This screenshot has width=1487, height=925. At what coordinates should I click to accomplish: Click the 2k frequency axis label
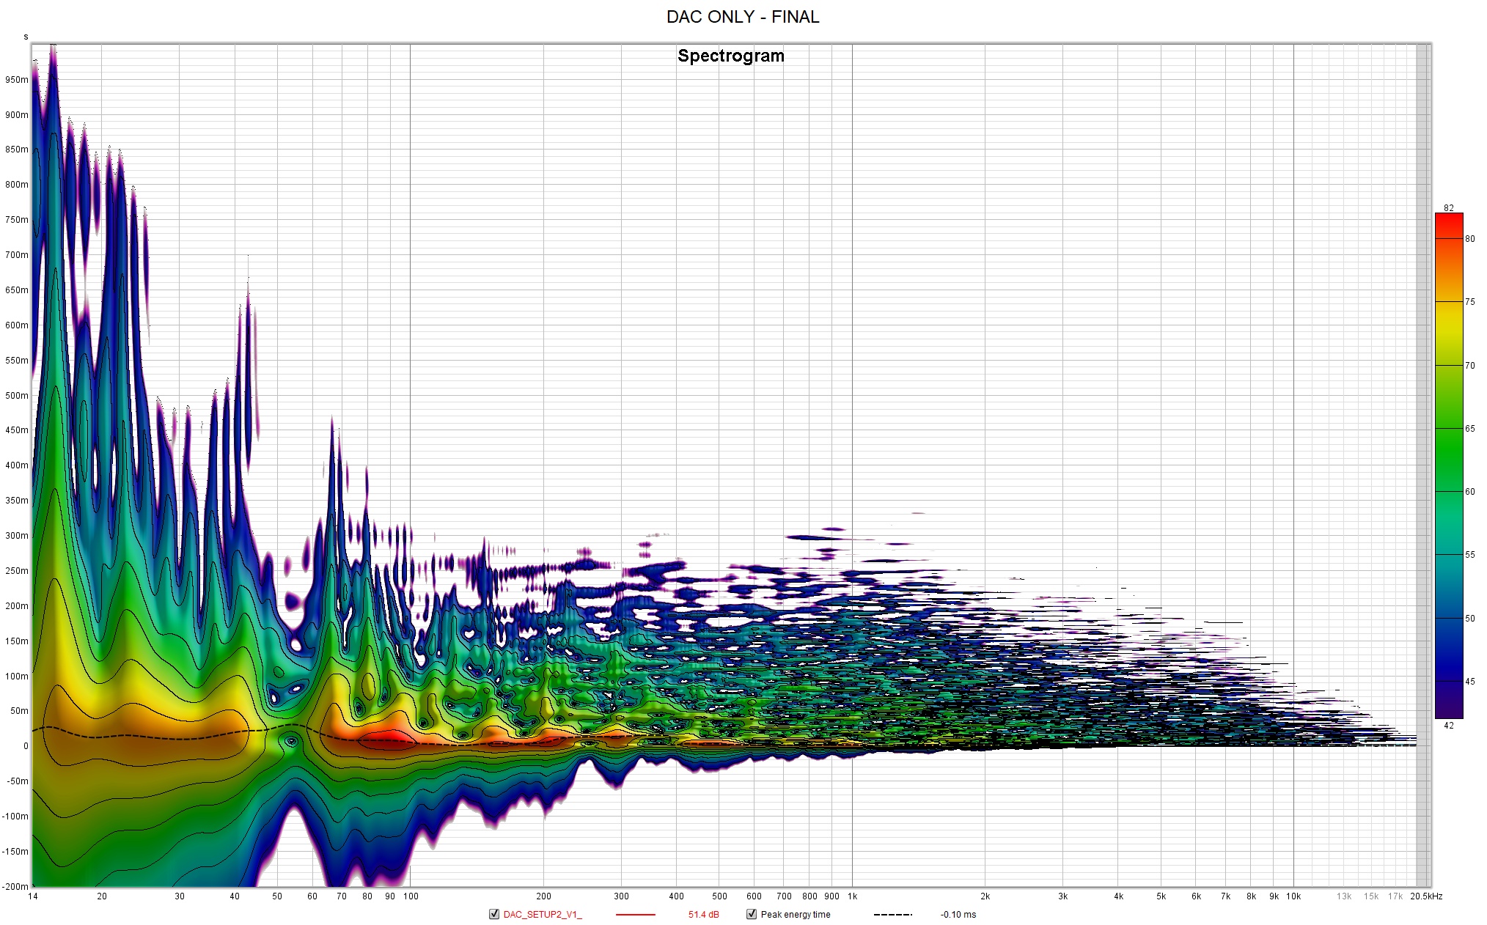(985, 896)
